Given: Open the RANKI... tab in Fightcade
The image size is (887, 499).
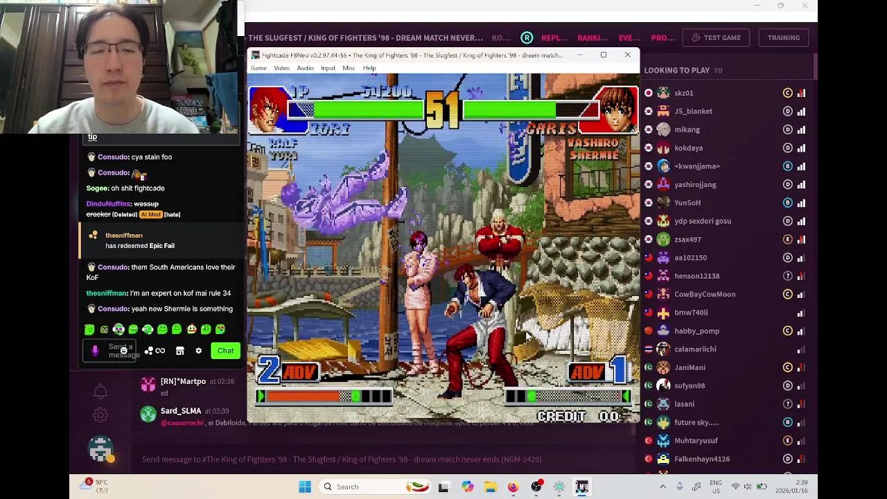Looking at the screenshot, I should [592, 37].
